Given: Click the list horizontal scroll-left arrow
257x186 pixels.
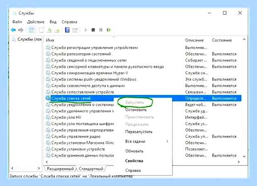Looking at the screenshot, I should (47, 162).
